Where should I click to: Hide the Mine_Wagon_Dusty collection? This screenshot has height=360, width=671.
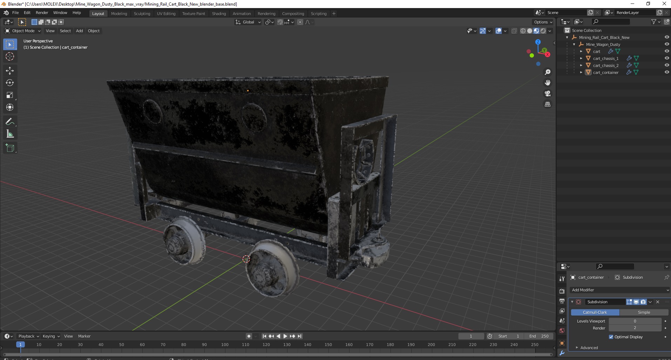point(667,44)
